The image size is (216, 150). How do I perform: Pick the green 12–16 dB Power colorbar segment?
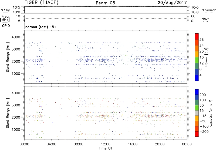point(197,60)
